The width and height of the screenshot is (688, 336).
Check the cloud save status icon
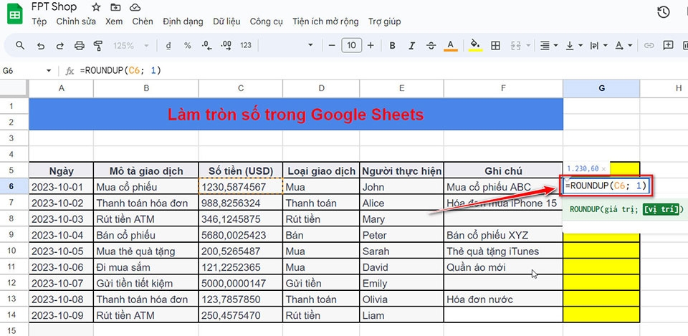[x=135, y=7]
